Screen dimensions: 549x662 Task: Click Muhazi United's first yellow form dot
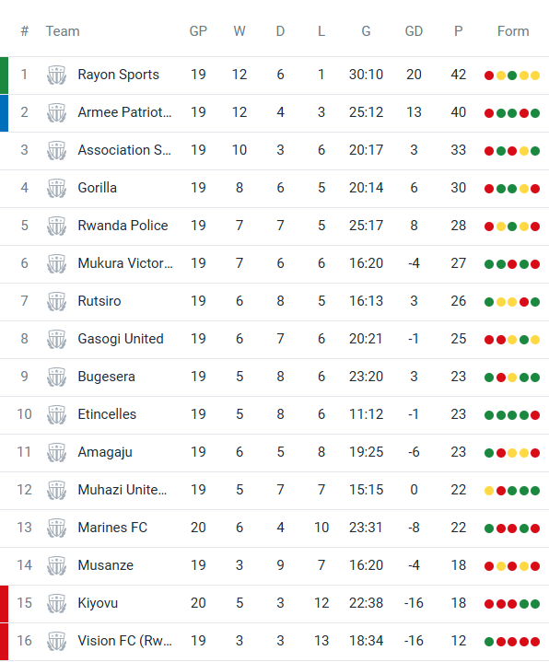click(489, 491)
